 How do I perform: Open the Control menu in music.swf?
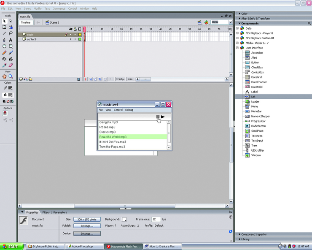point(118,110)
